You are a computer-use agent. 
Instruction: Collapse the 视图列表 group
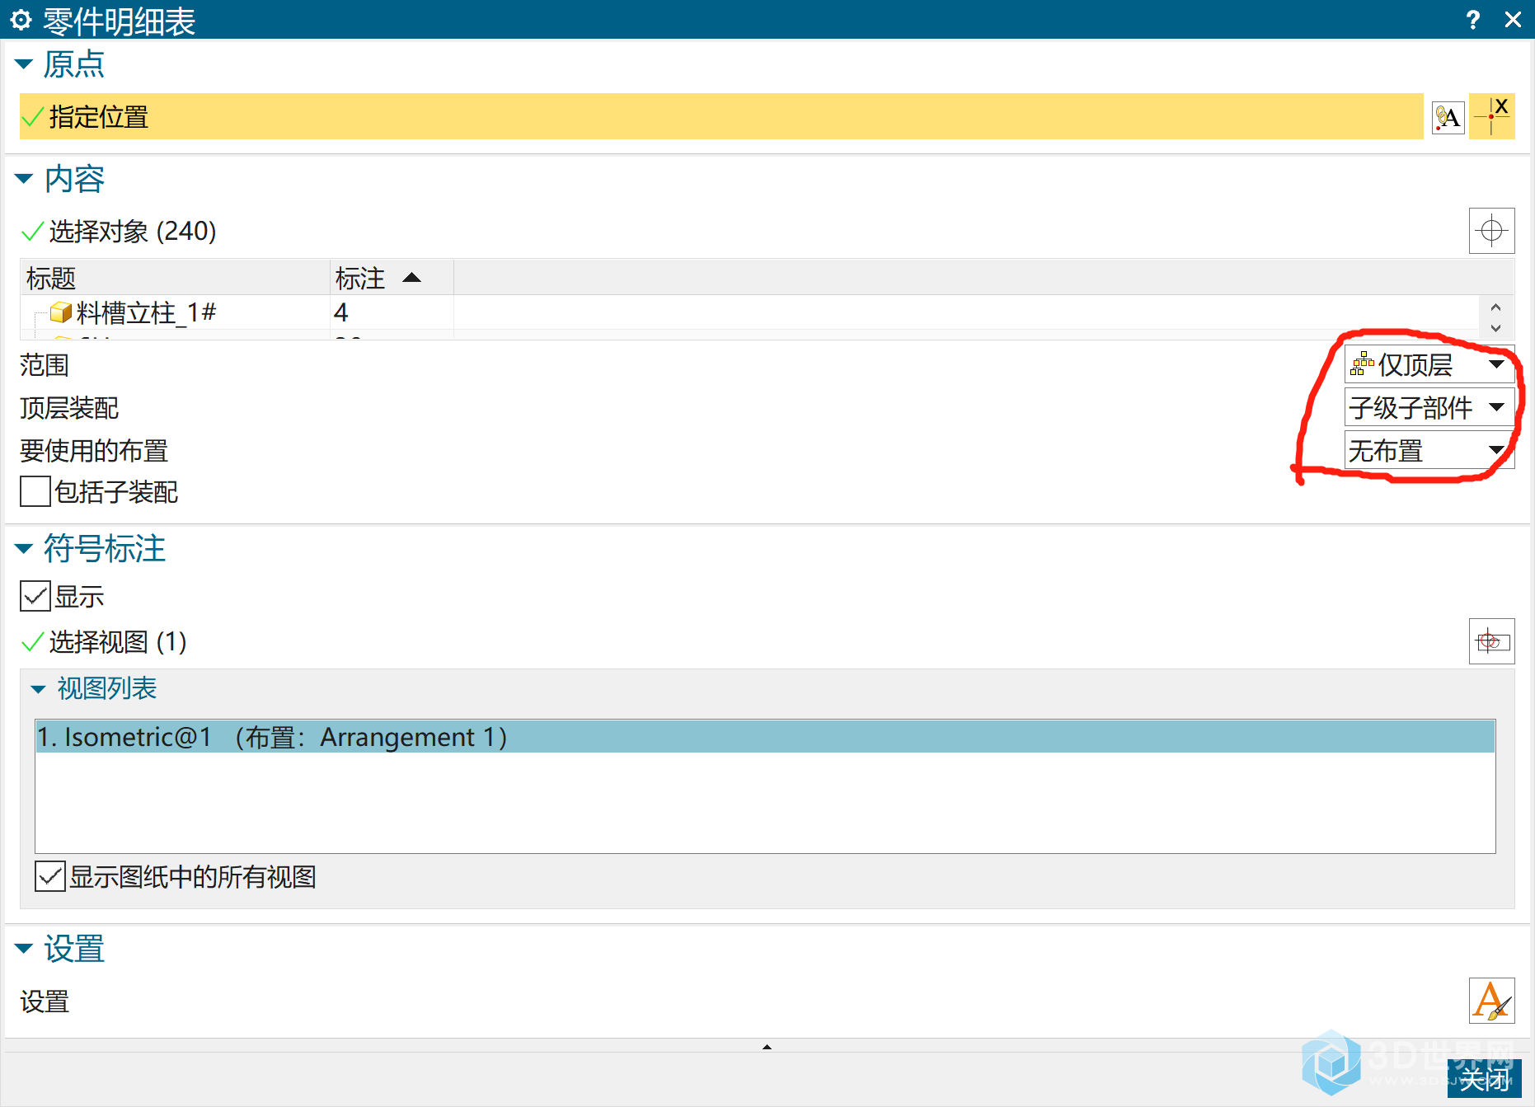coord(38,689)
